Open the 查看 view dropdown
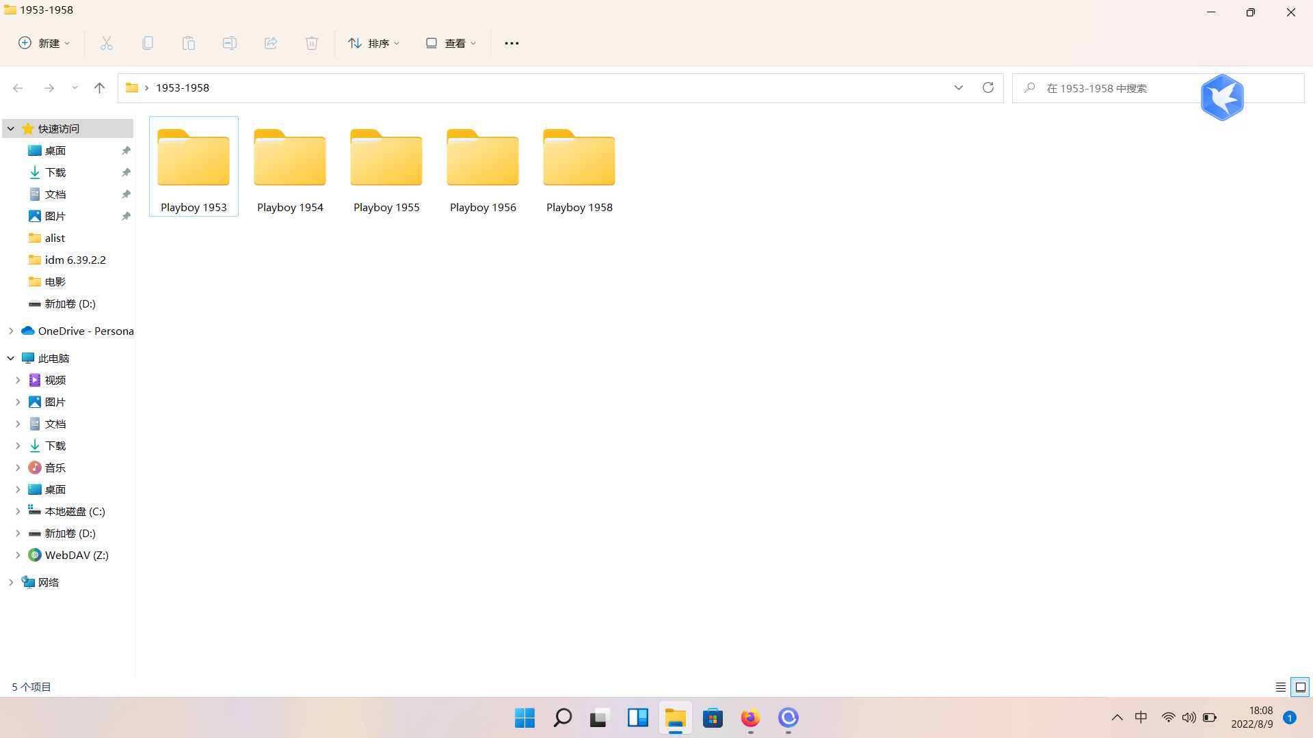The height and width of the screenshot is (738, 1313). click(x=451, y=43)
